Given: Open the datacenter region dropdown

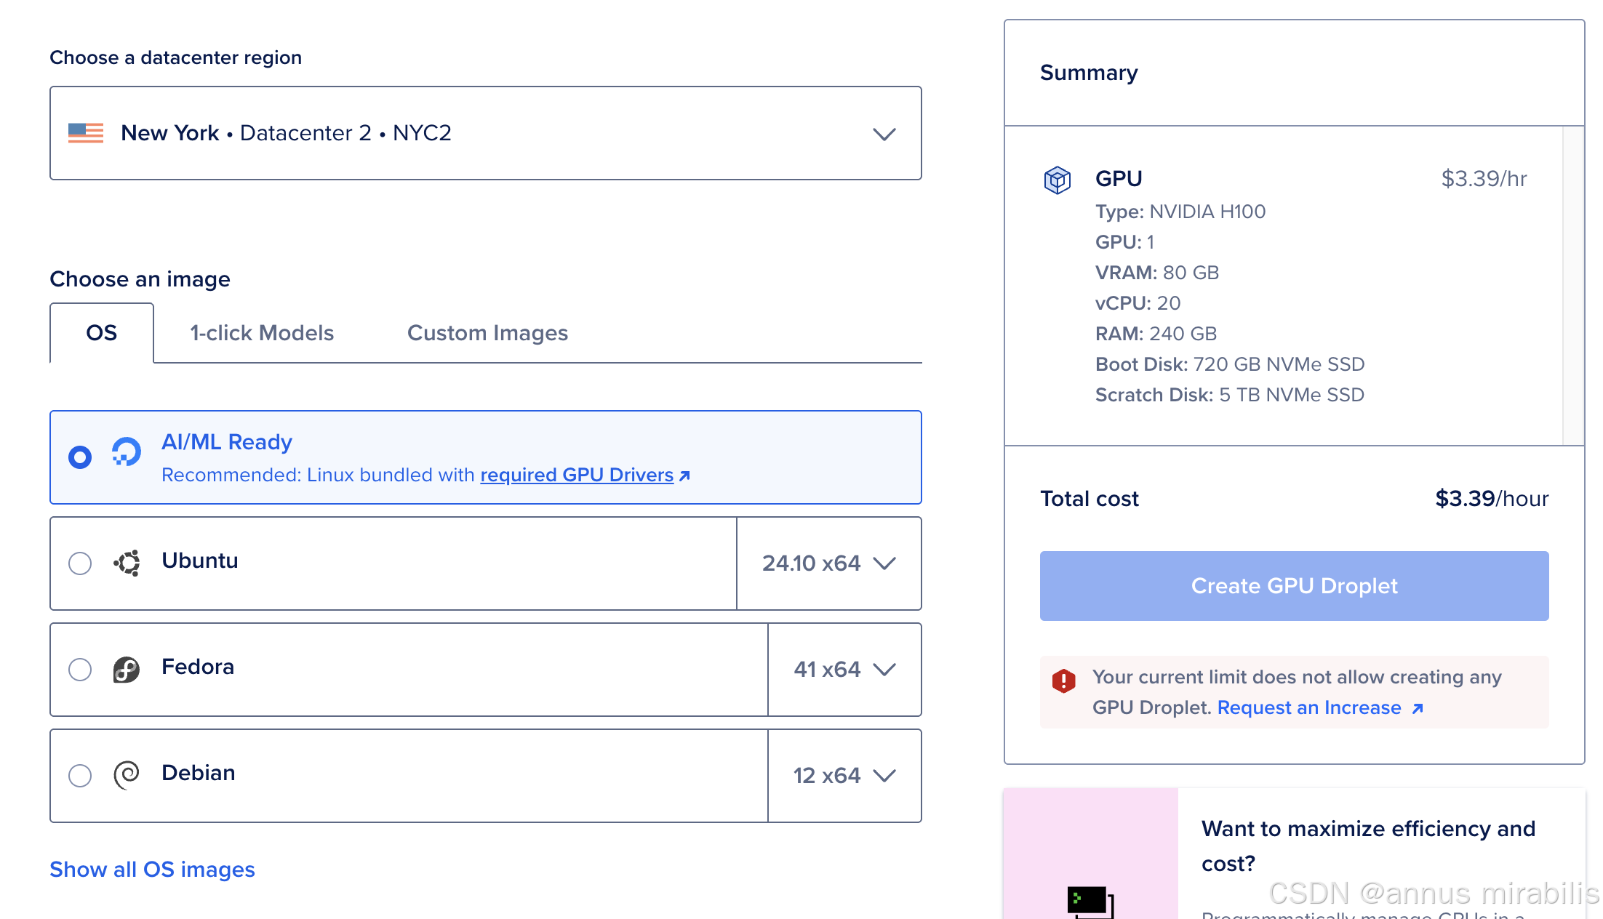Looking at the screenshot, I should (x=486, y=133).
